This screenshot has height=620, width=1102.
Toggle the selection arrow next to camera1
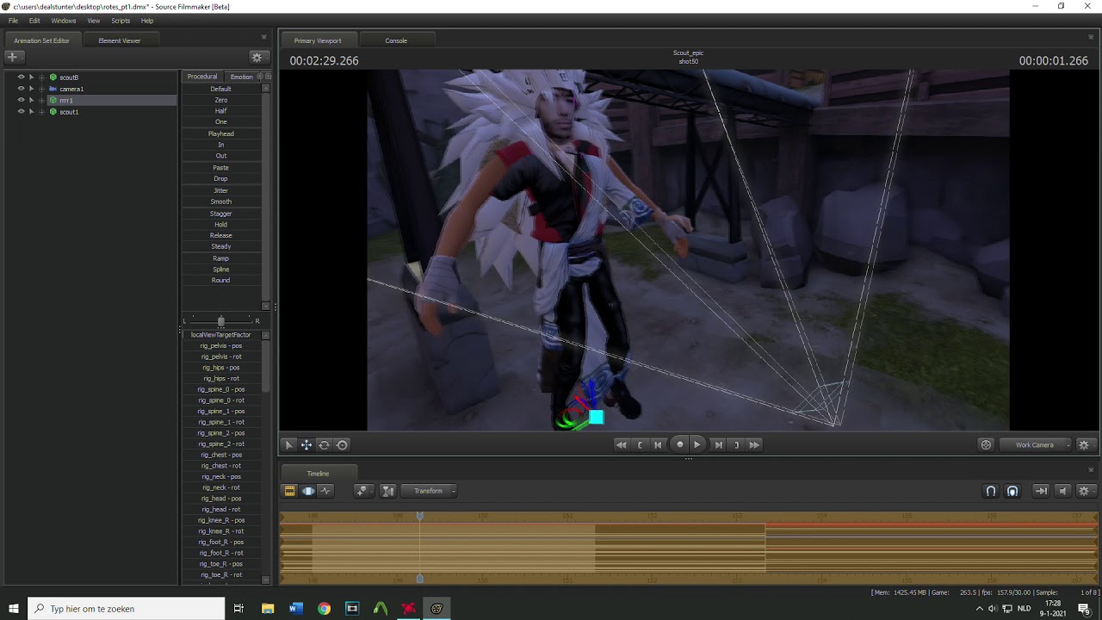32,89
